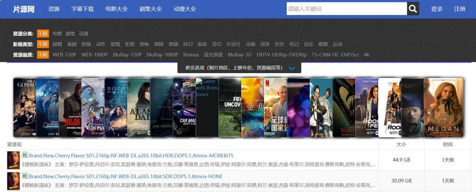The height and width of the screenshot is (192, 476).
Task: Open M3GAN poster in carousel
Action: pyautogui.click(x=444, y=107)
